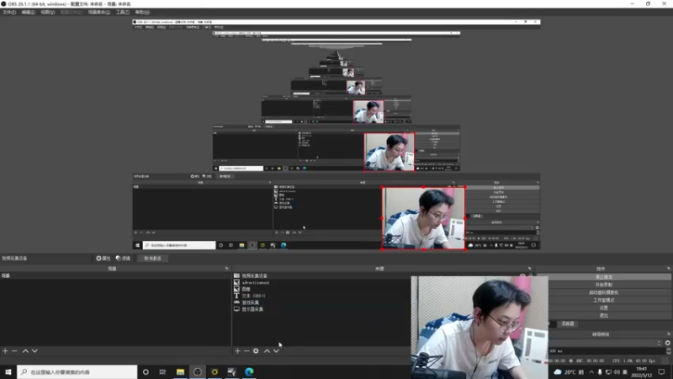
Task: Start the virtual camera 启动虚拟摄像机
Action: click(x=604, y=292)
